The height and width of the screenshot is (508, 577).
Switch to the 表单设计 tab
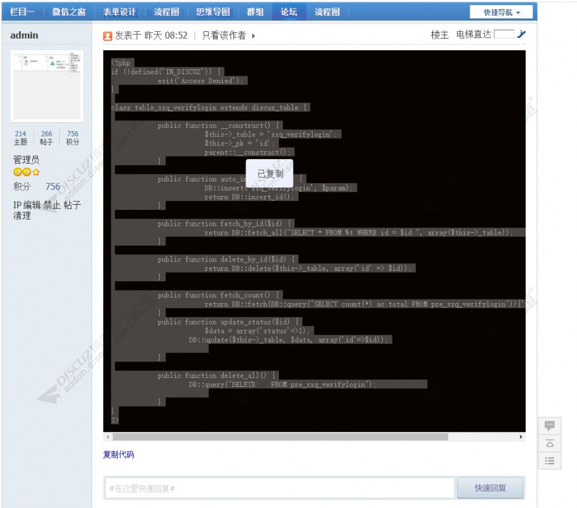pos(119,12)
